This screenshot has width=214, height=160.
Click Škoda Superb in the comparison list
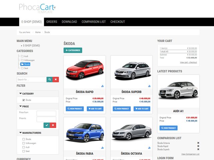pyautogui.click(x=163, y=149)
